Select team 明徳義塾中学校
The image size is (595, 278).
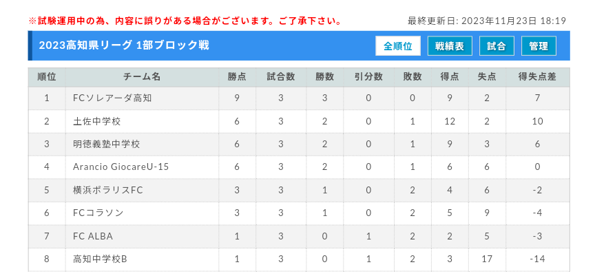[x=107, y=145]
